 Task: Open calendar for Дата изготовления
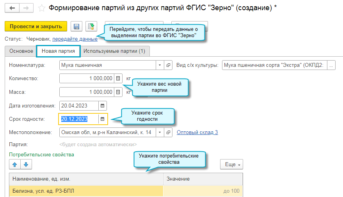coord(102,106)
